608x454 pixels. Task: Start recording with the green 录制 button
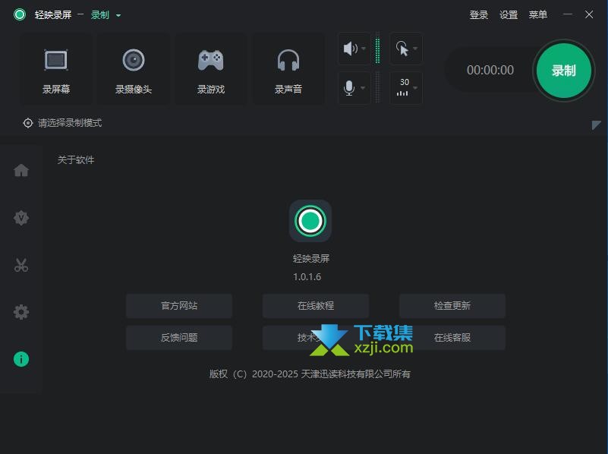click(564, 71)
